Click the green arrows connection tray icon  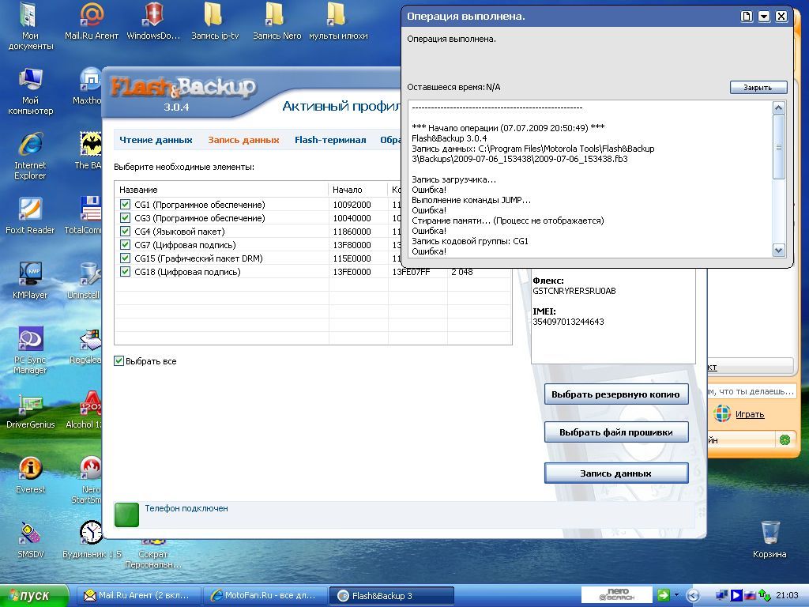pos(764,595)
